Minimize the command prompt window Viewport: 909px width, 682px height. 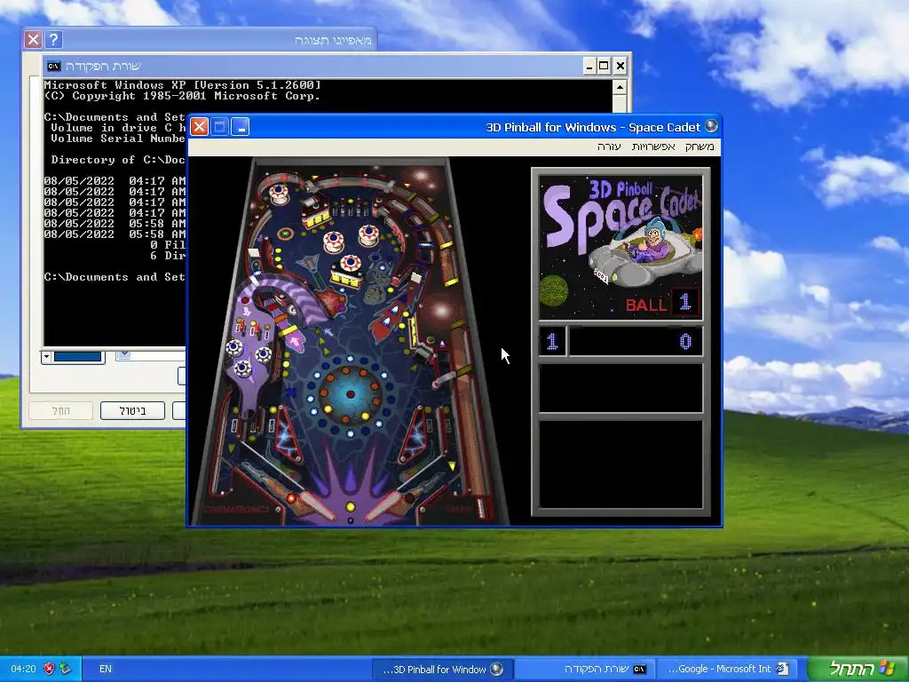[589, 66]
